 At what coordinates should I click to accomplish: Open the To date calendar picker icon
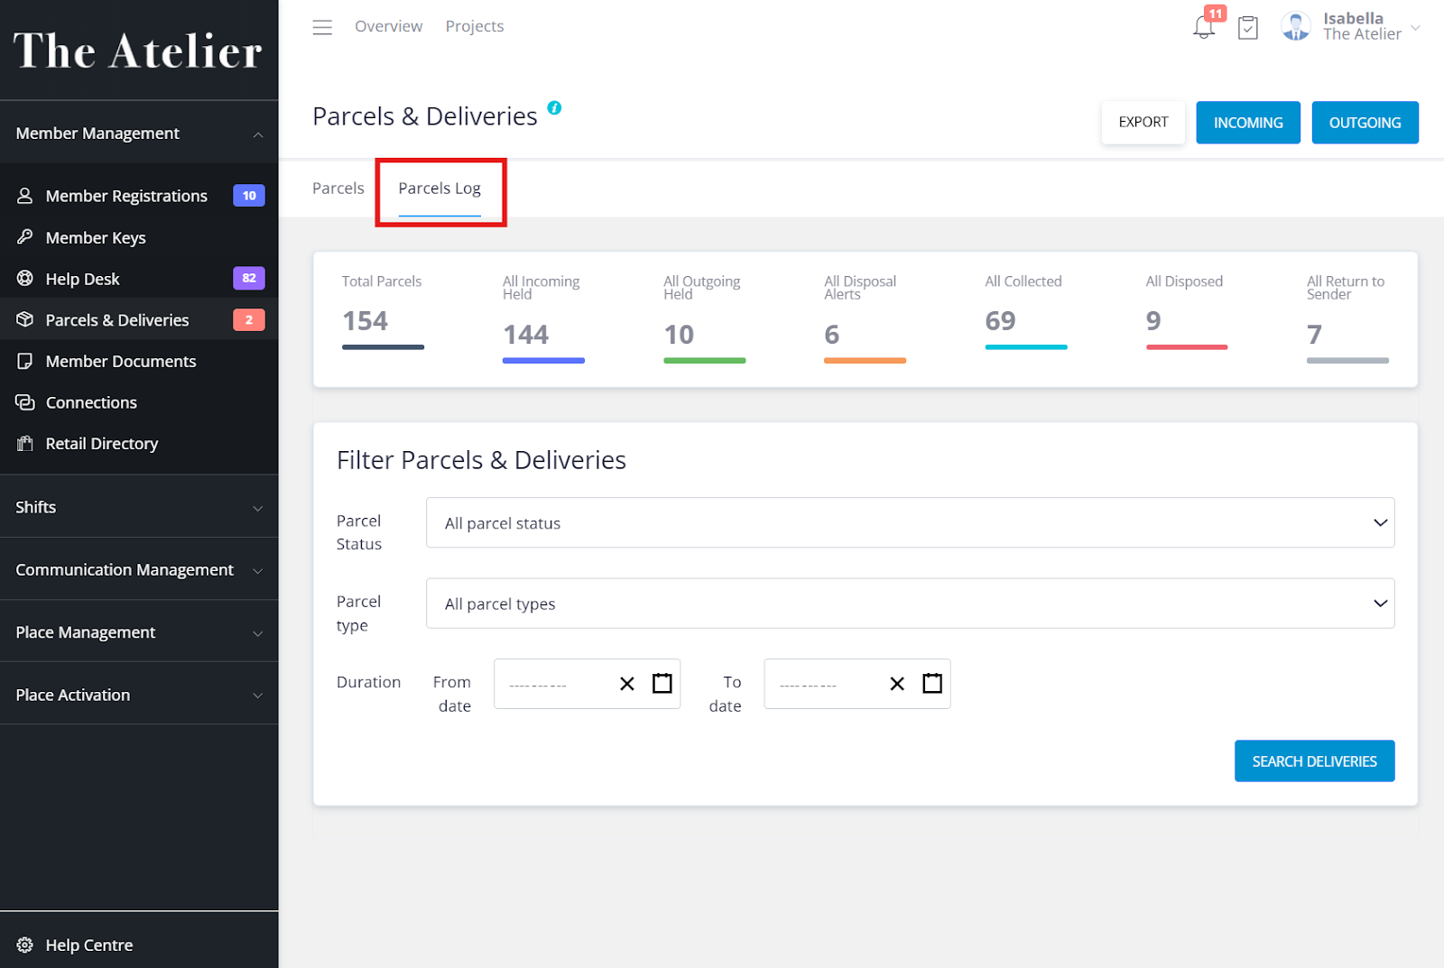tap(932, 684)
